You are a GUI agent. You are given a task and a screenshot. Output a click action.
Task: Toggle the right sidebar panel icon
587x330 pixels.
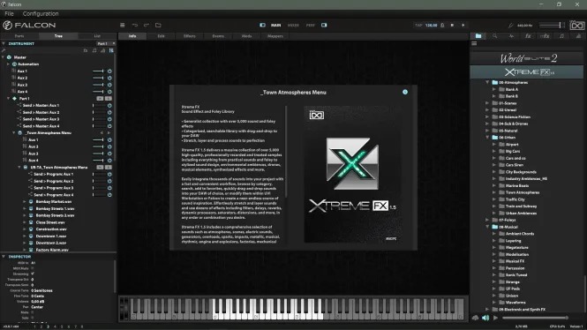(x=324, y=25)
